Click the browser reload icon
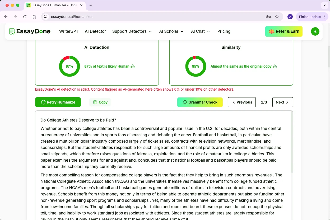Image resolution: width=330 pixels, height=220 pixels. 25,17
